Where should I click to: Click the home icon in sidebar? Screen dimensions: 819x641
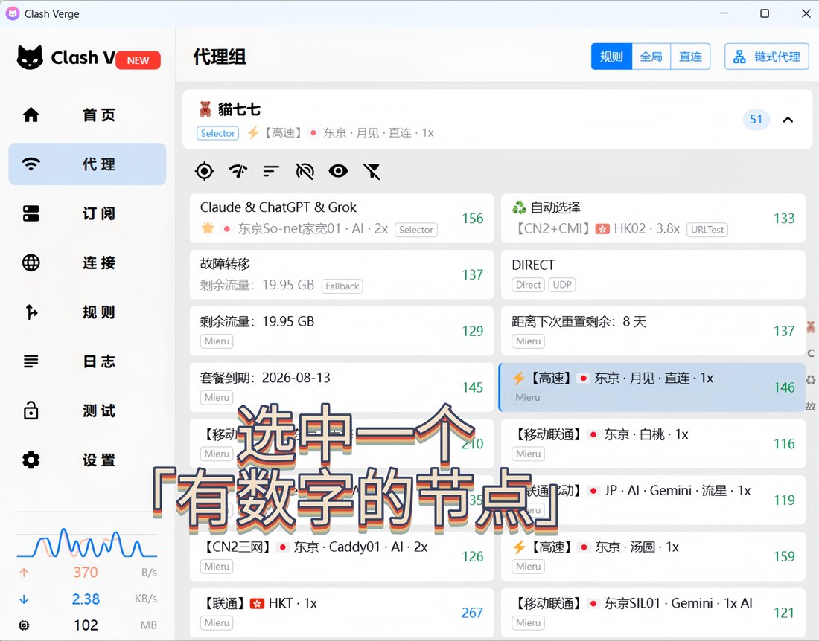[x=31, y=115]
